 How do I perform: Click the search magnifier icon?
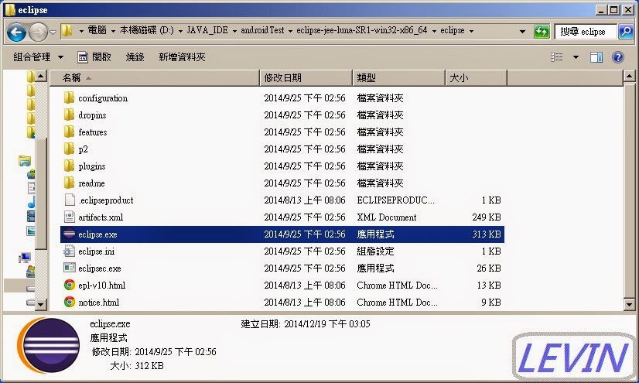click(x=626, y=32)
